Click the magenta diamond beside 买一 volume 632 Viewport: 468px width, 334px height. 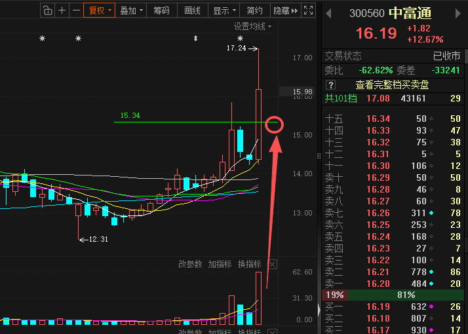click(x=431, y=306)
